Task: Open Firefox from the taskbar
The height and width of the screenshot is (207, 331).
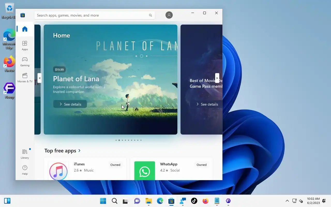Action: click(x=205, y=201)
